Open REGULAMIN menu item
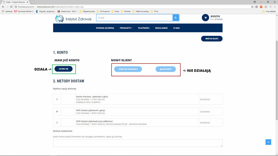 pyautogui.click(x=161, y=28)
